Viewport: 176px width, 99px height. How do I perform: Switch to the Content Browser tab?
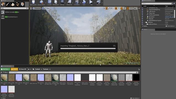[7, 66]
